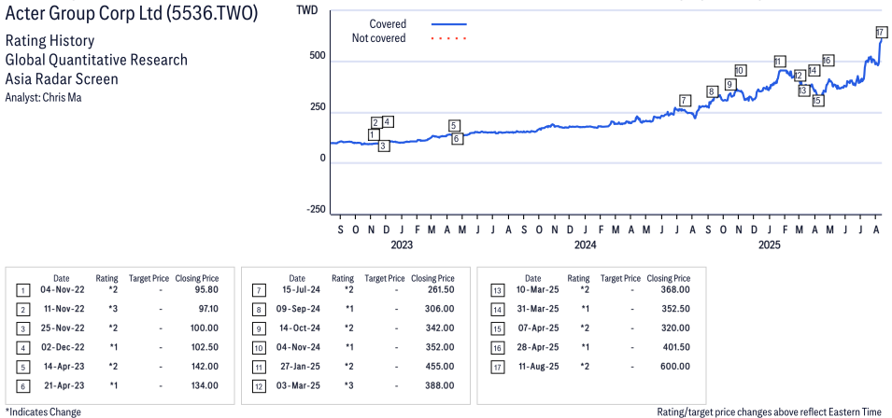
Task: Click the date 11-Nov-22 in the table
Action: coord(63,310)
